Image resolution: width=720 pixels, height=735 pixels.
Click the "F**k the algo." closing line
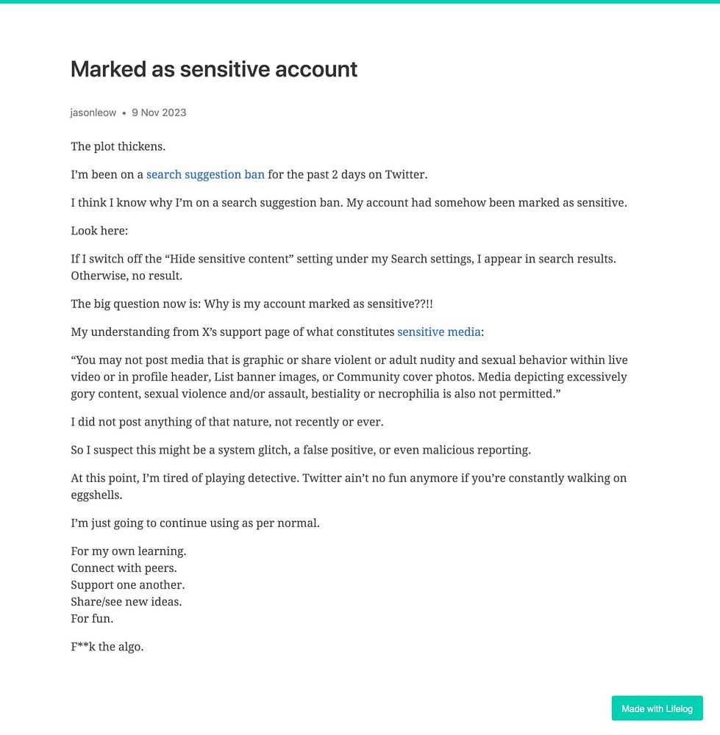(x=107, y=647)
